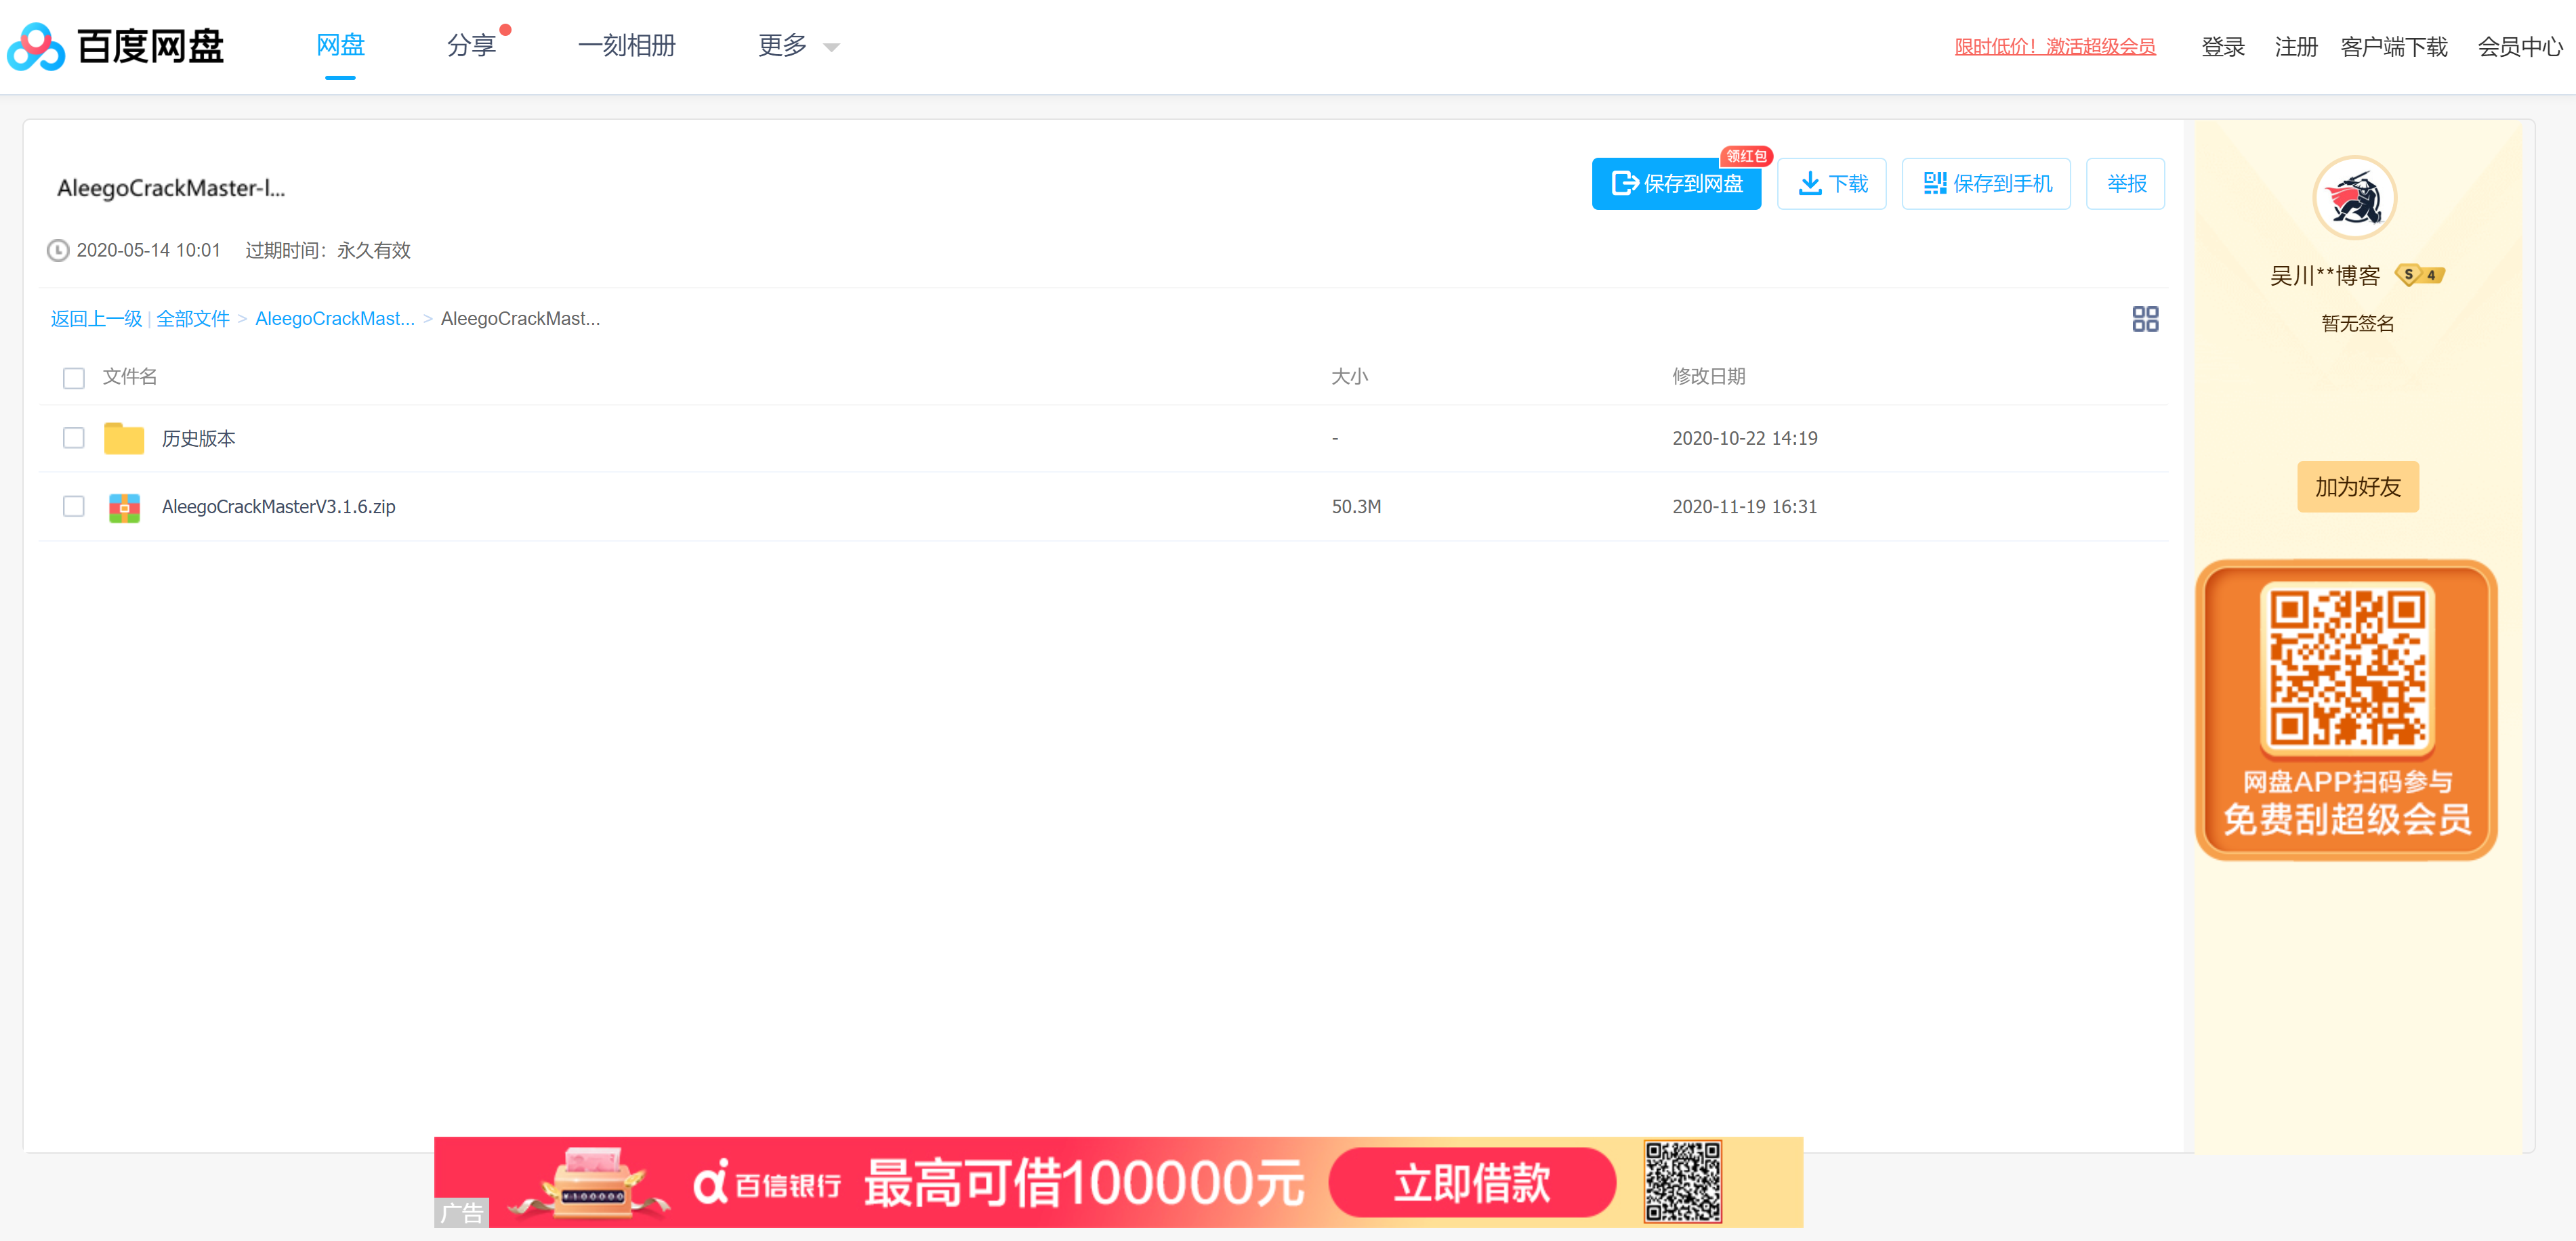Click the red dot on 分享

coord(505,30)
